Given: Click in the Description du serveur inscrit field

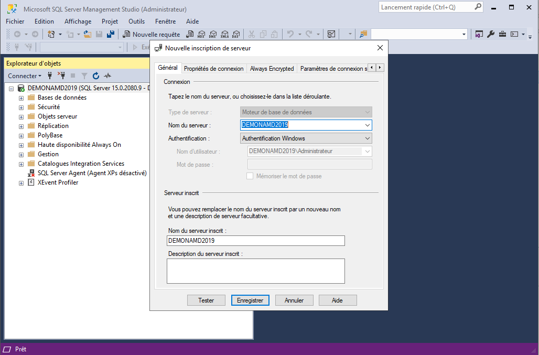Looking at the screenshot, I should tap(255, 271).
